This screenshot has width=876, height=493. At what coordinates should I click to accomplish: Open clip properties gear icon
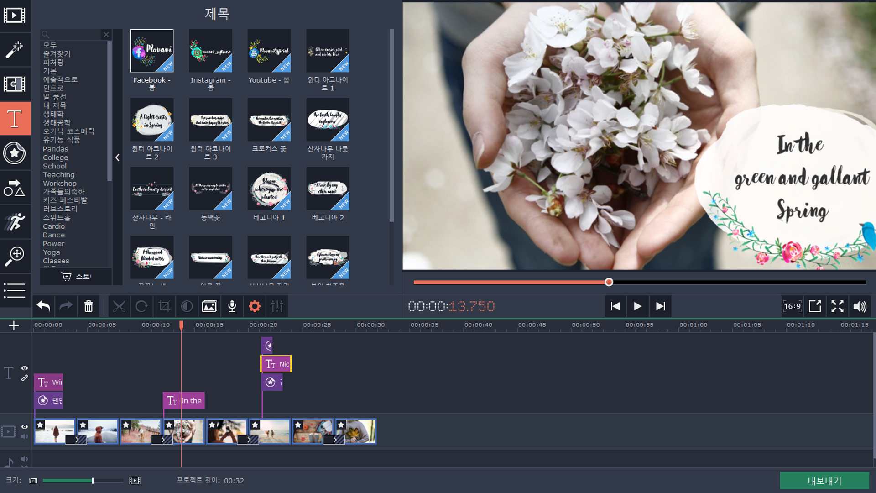click(255, 306)
